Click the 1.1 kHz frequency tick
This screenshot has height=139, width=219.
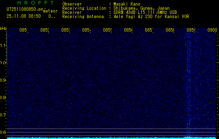3,45
